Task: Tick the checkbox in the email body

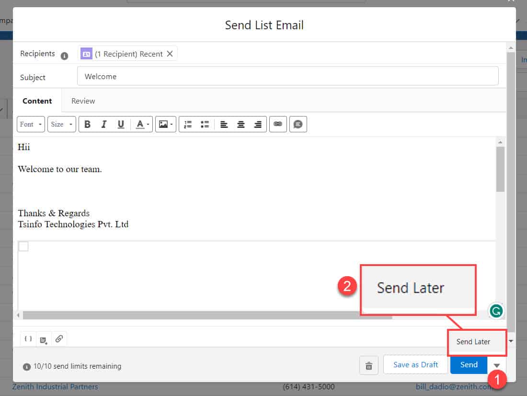Action: pos(23,246)
